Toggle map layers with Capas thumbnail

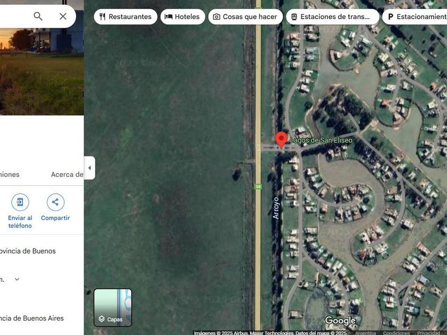coord(113,307)
